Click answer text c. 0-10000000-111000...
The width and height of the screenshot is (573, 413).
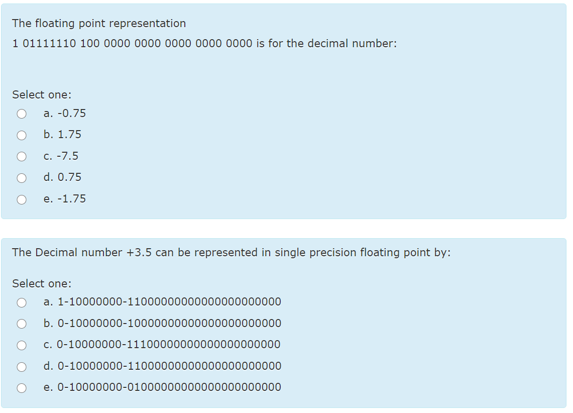[x=162, y=345]
